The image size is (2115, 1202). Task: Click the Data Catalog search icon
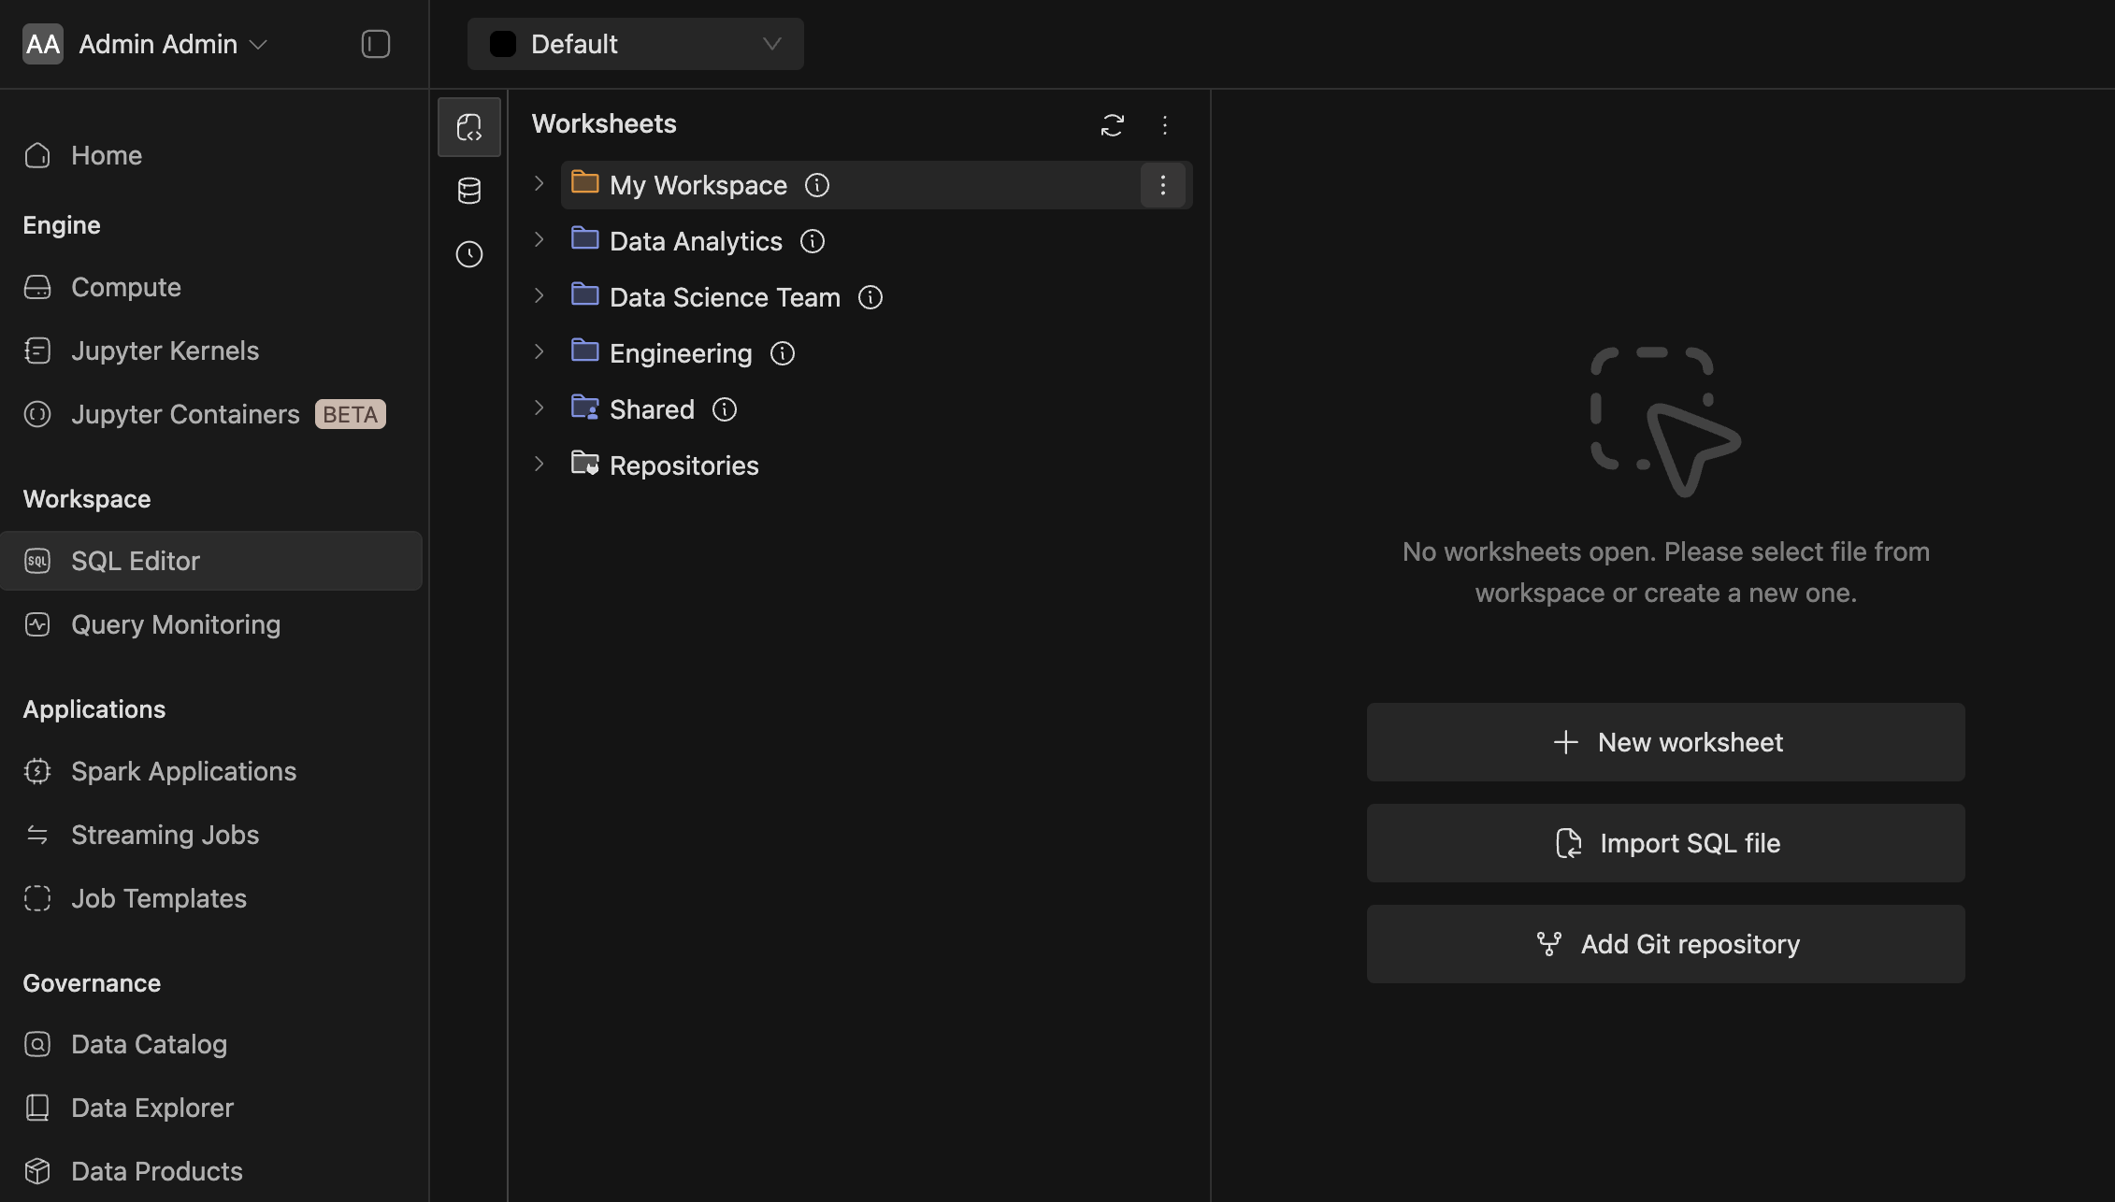click(x=37, y=1044)
